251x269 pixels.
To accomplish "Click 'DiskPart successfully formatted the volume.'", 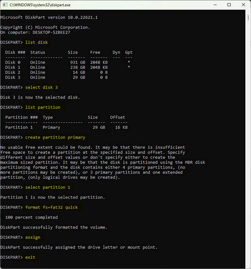I will pos(54,227).
